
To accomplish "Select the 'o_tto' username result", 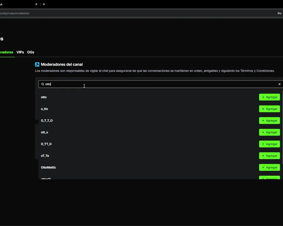I will (x=44, y=109).
